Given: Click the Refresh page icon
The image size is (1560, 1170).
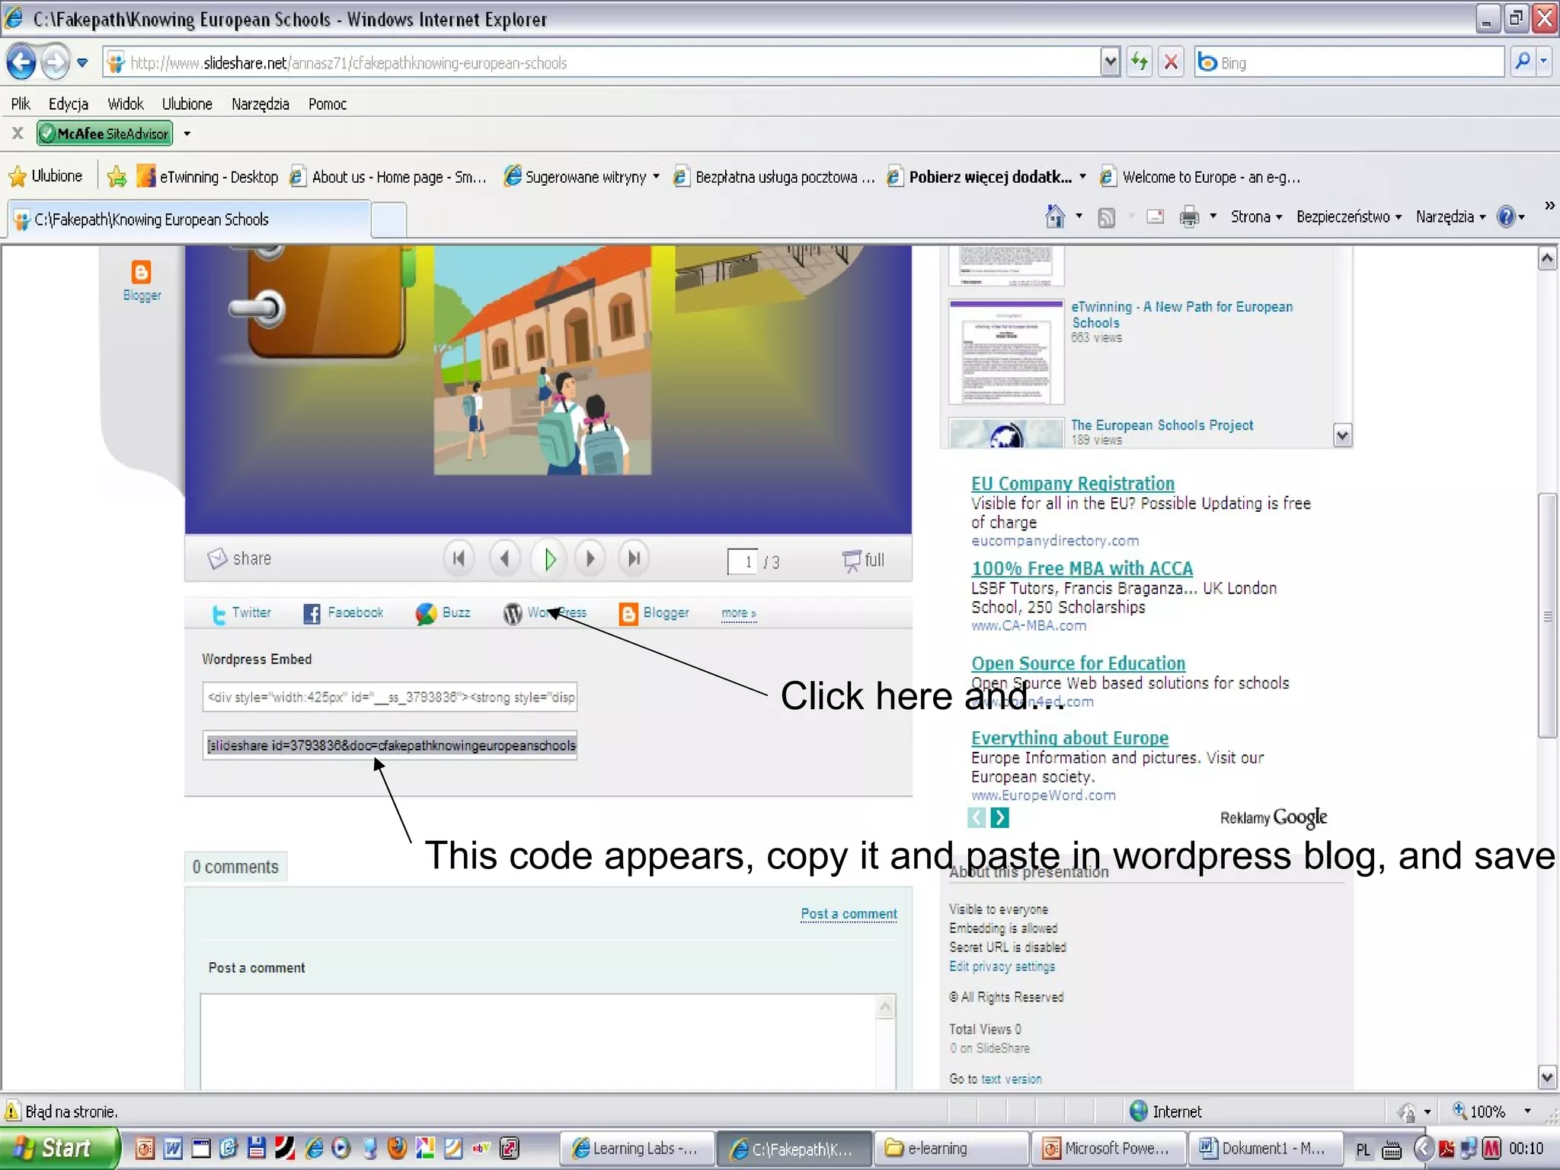Looking at the screenshot, I should [x=1140, y=62].
